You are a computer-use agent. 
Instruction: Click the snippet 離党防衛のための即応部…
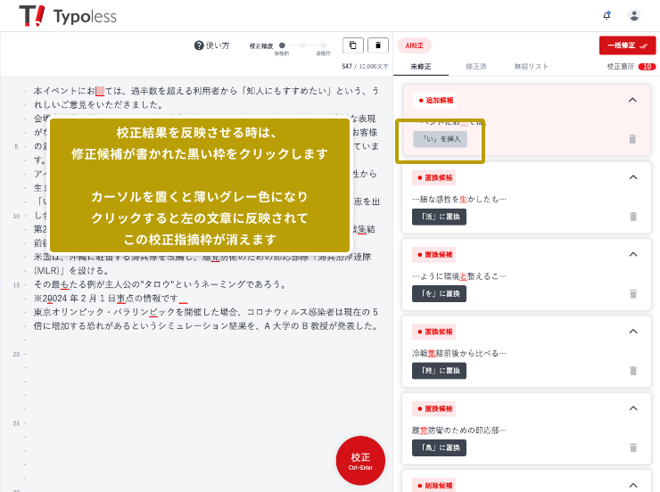click(x=459, y=430)
